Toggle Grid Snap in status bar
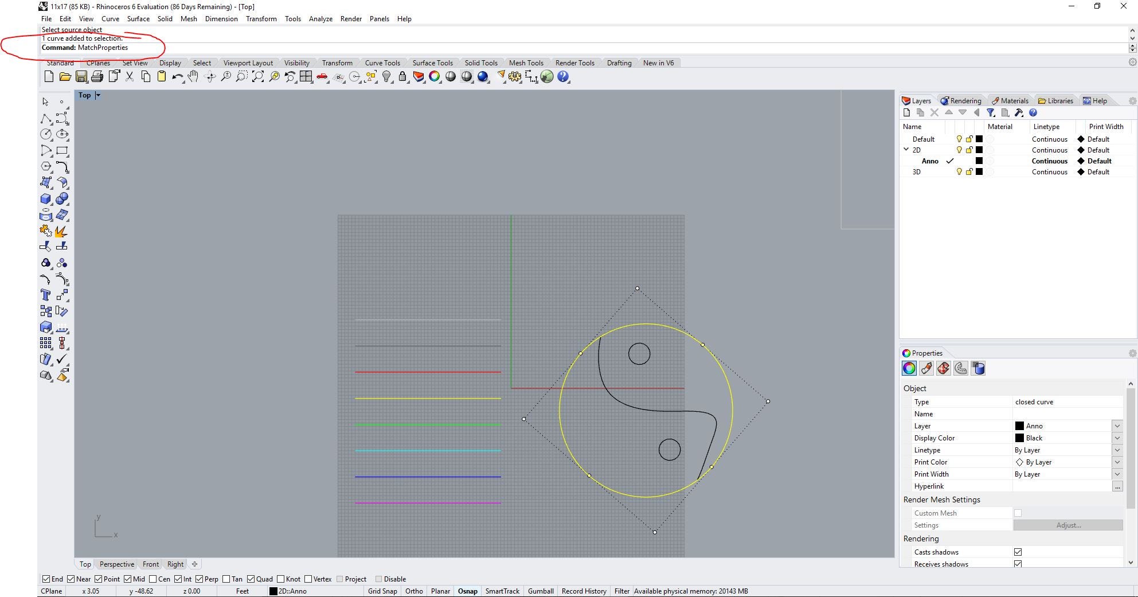 click(x=382, y=591)
